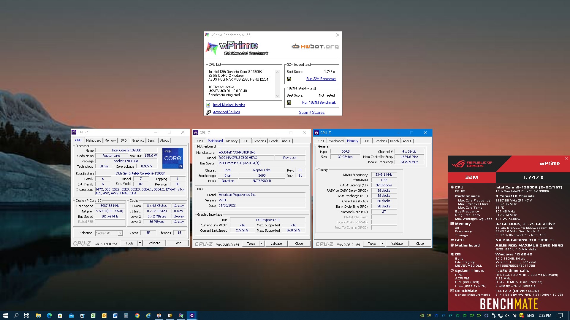Click the Intel Core i9 logo in CPU-Z
Screen dimensions: 570x320
point(173,158)
